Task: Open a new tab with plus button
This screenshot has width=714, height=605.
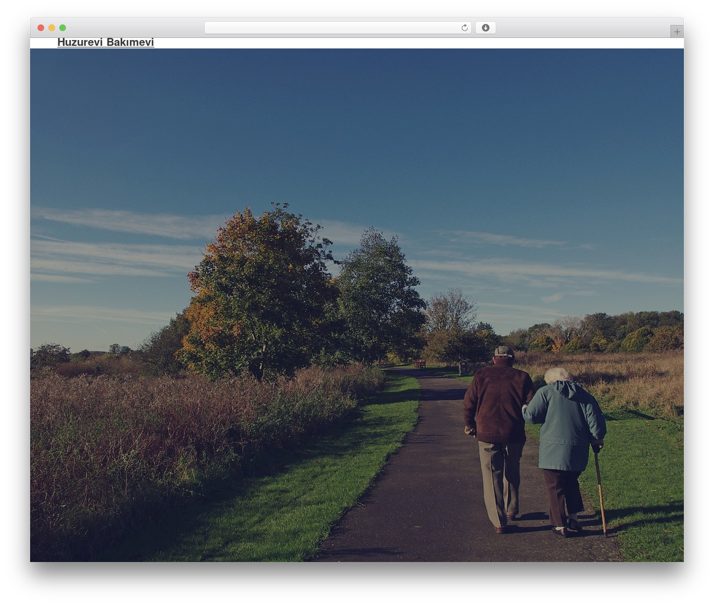Action: point(677,32)
